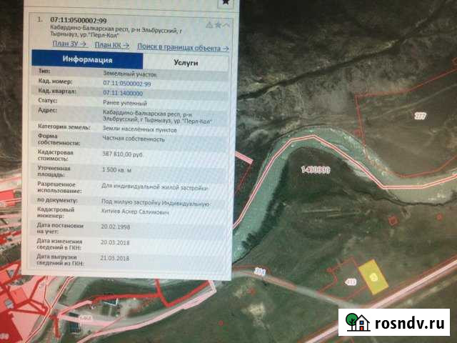
Task: Switch to the Услуги tab
Action: tap(184, 62)
